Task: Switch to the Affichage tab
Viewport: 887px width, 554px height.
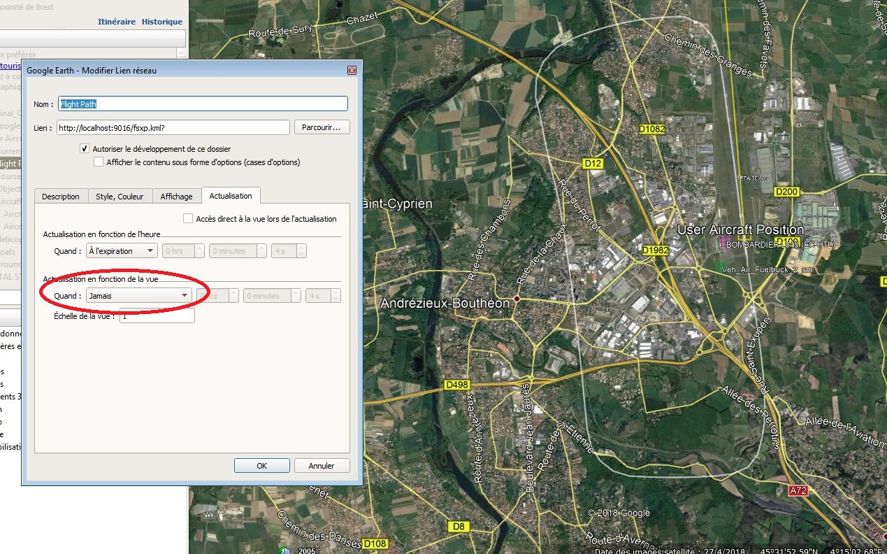Action: 176,197
